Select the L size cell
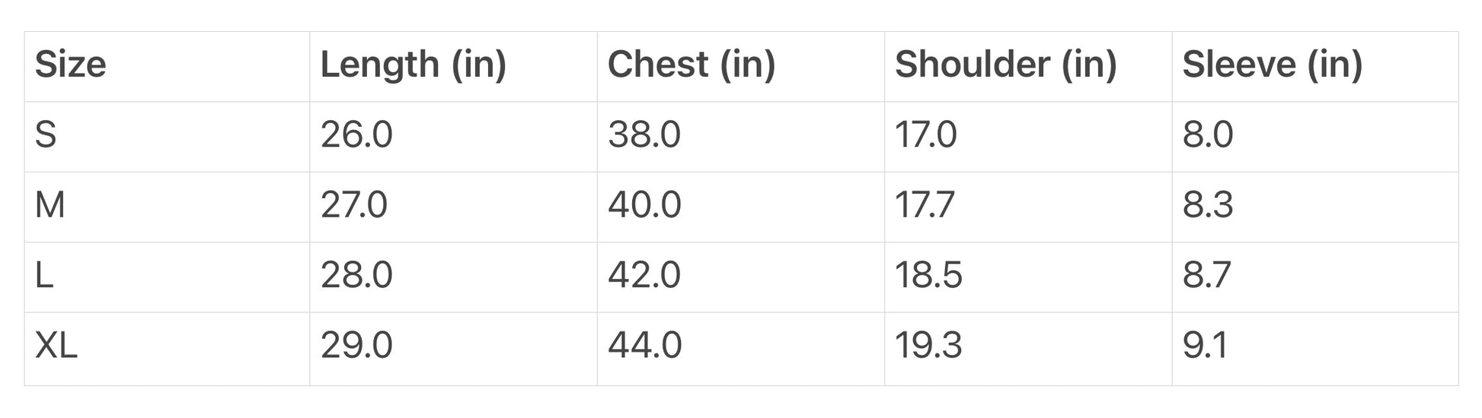Screen dimensions: 1482x418 tap(44, 275)
